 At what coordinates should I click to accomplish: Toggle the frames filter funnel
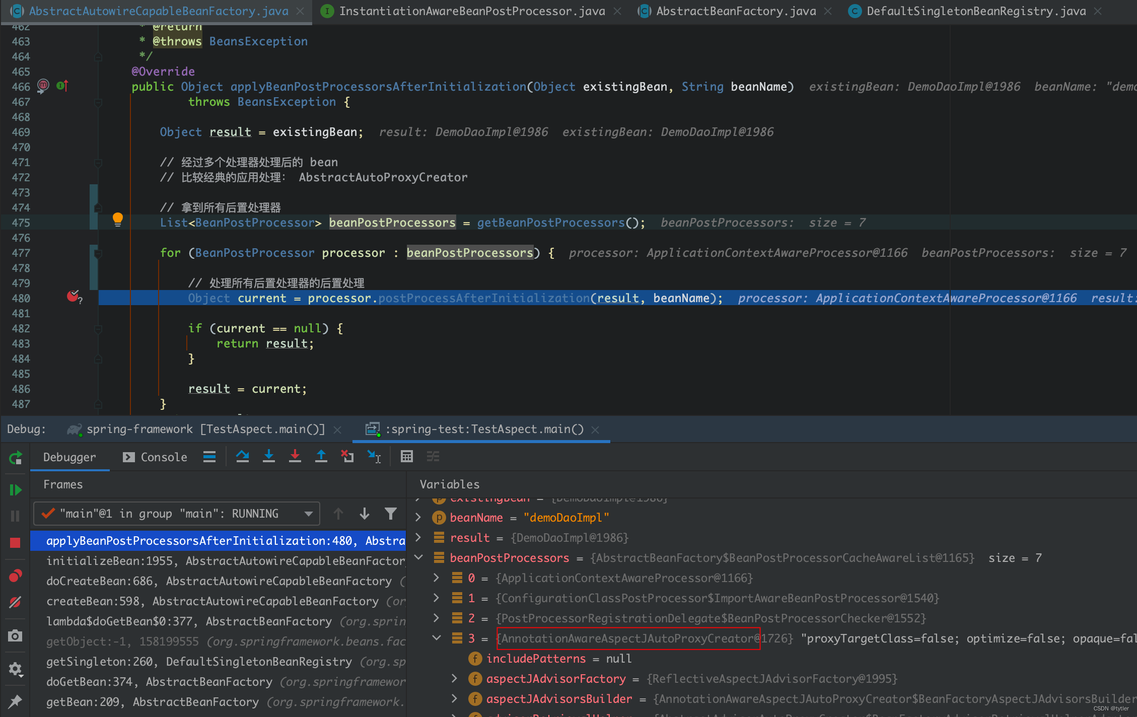tap(391, 514)
